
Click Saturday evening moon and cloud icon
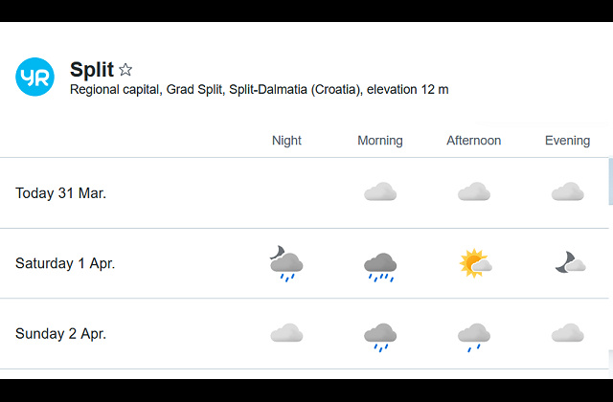click(x=568, y=263)
